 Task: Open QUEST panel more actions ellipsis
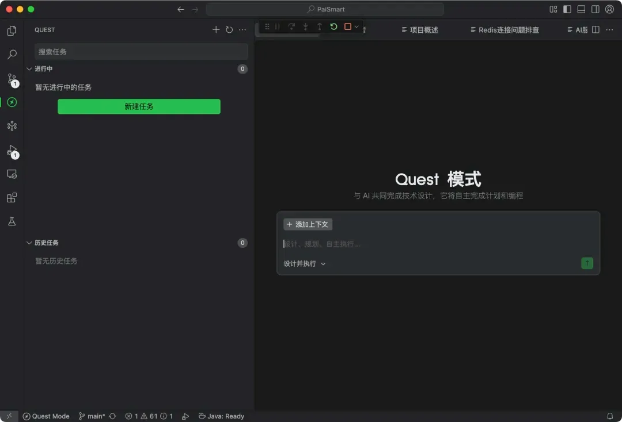click(242, 30)
